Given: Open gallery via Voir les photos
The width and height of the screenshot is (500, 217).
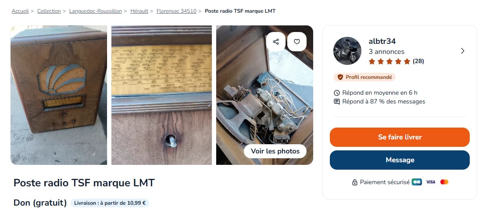Looking at the screenshot, I should point(275,151).
